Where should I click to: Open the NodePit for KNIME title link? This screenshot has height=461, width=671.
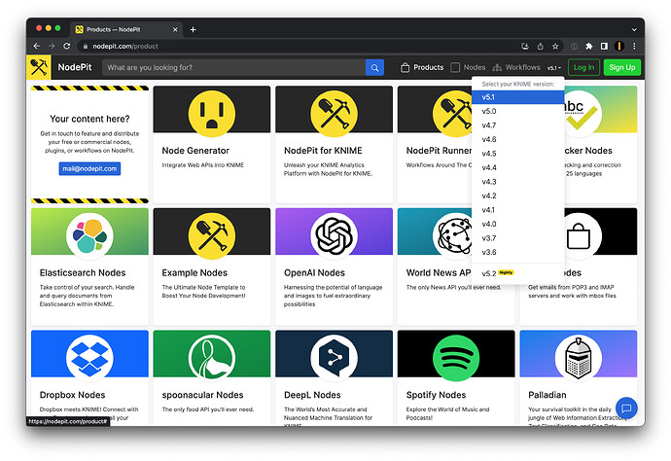pos(323,151)
